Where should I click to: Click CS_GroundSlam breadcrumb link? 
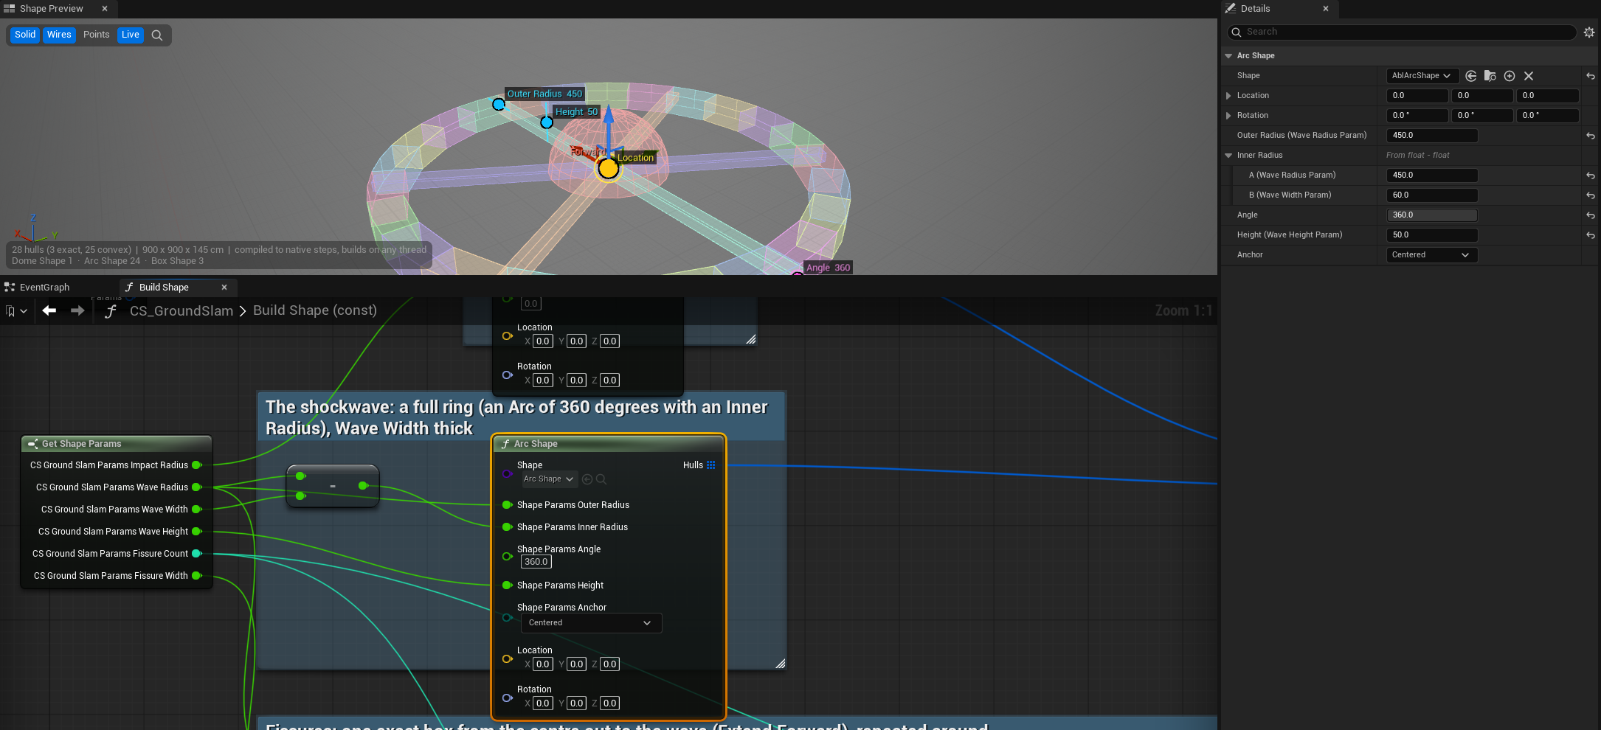click(x=181, y=311)
